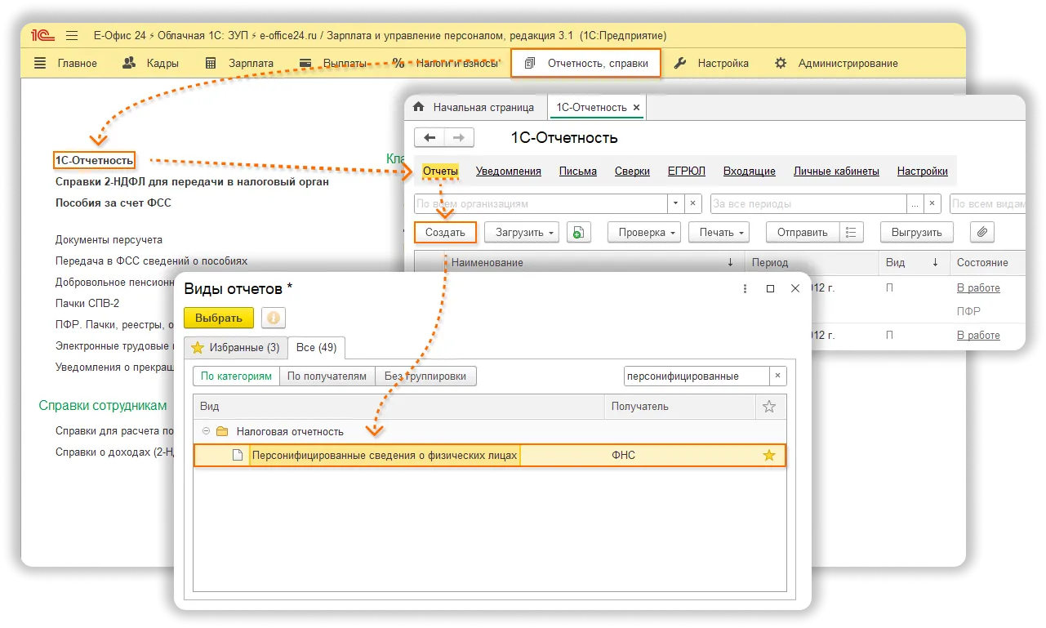Open Документы персучета
The height and width of the screenshot is (628, 1046).
(x=109, y=240)
